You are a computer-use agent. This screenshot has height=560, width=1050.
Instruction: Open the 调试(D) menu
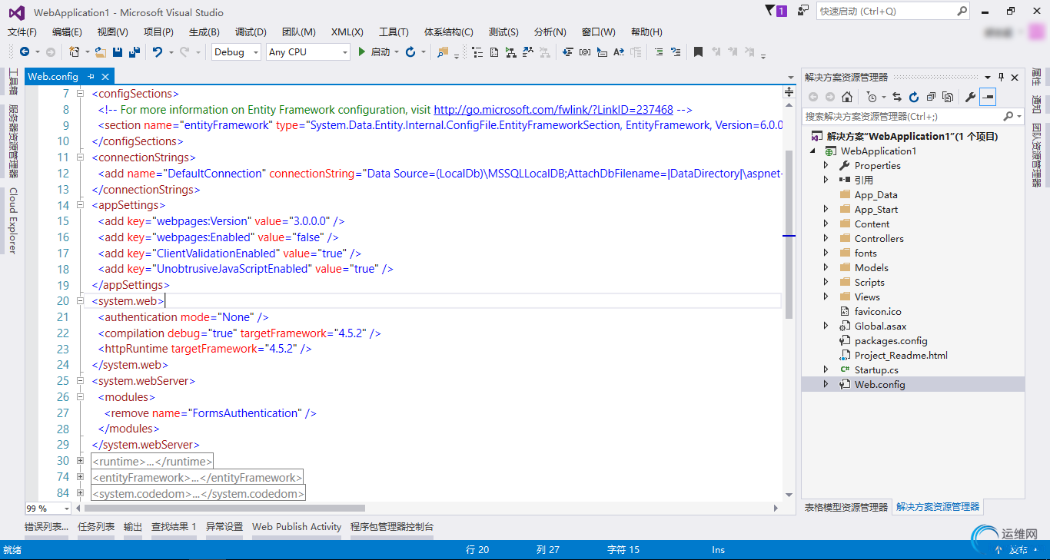[251, 32]
